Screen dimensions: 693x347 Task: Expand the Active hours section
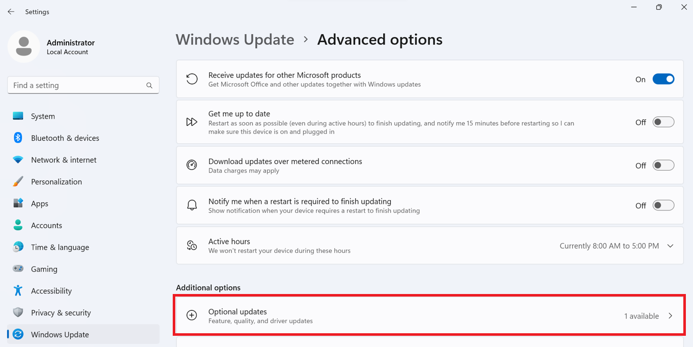click(671, 246)
